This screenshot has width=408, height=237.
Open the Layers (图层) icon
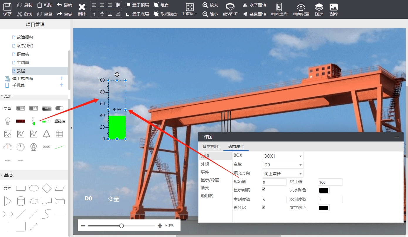point(319,7)
